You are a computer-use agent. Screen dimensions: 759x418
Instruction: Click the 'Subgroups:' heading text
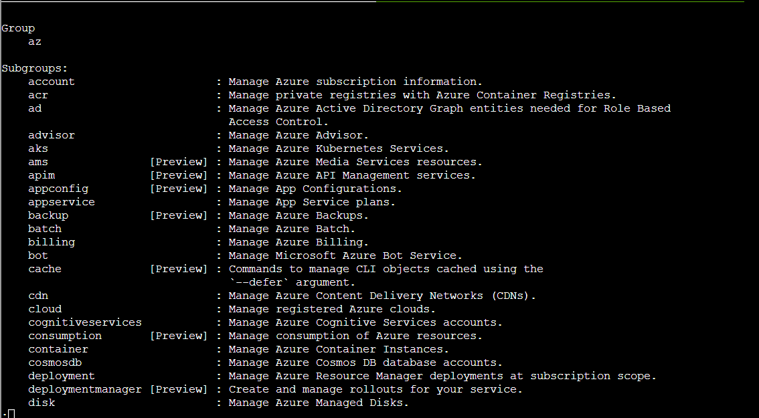coord(35,68)
